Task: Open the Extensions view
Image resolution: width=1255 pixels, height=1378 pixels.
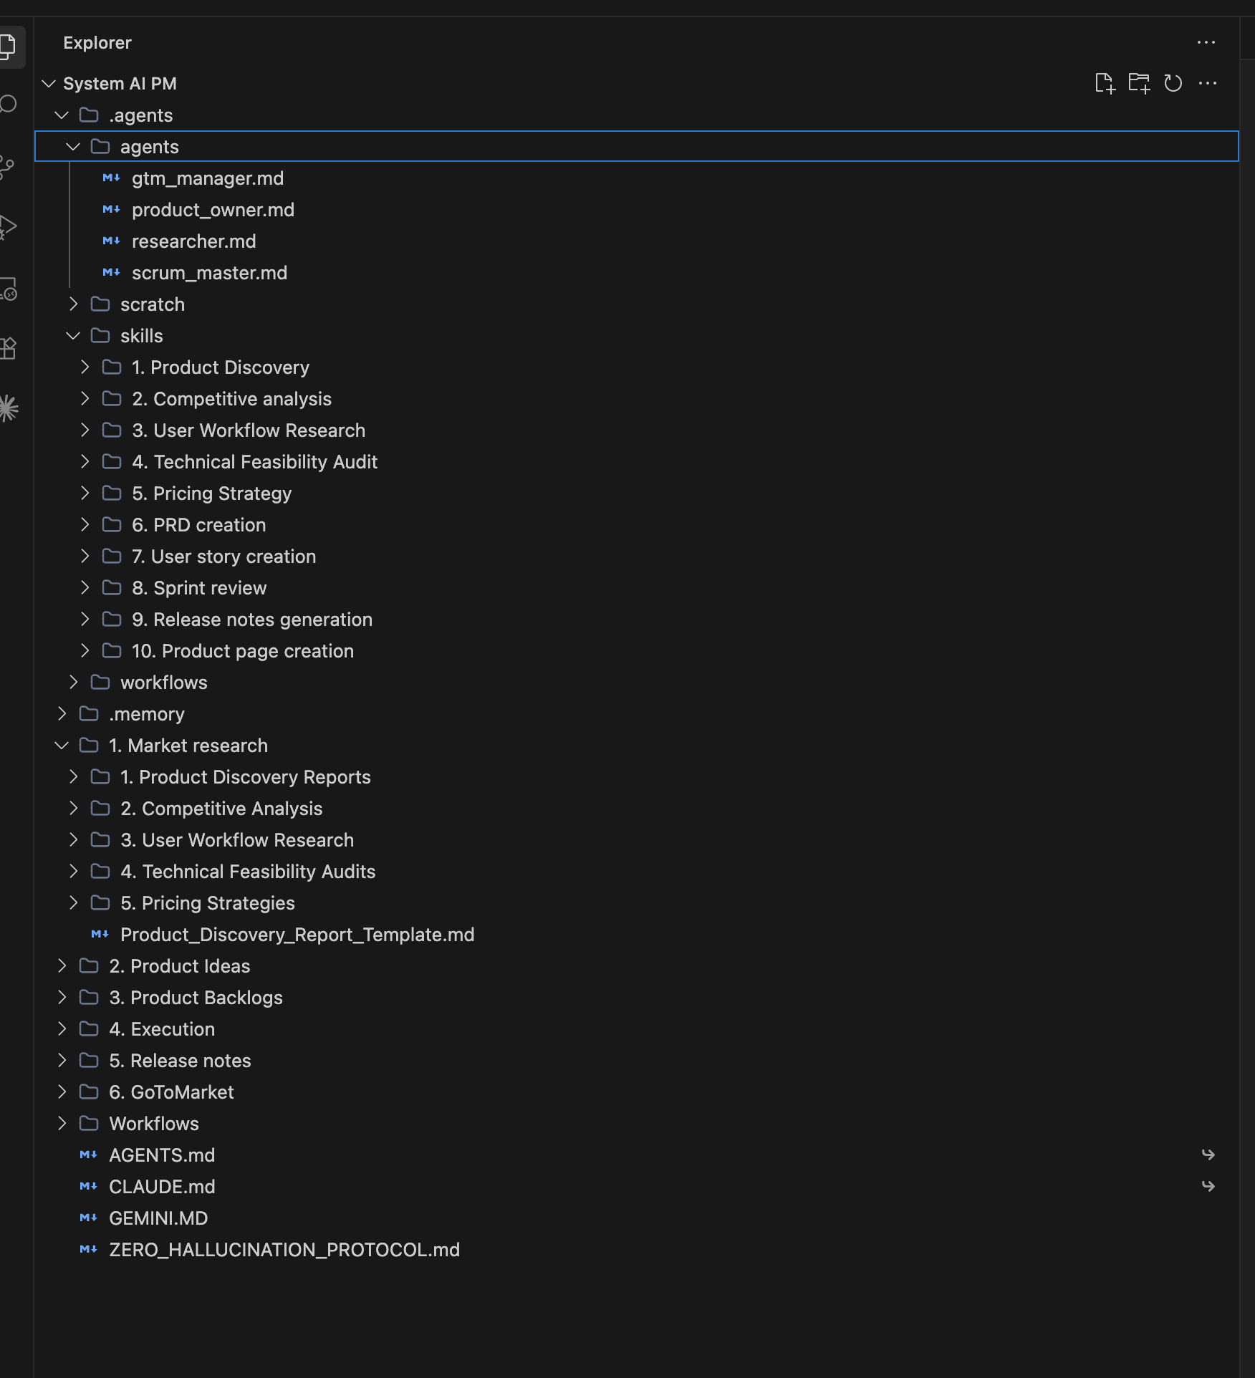Action: coord(8,348)
